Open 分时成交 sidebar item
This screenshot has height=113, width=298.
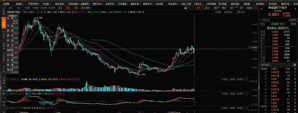click(4, 57)
